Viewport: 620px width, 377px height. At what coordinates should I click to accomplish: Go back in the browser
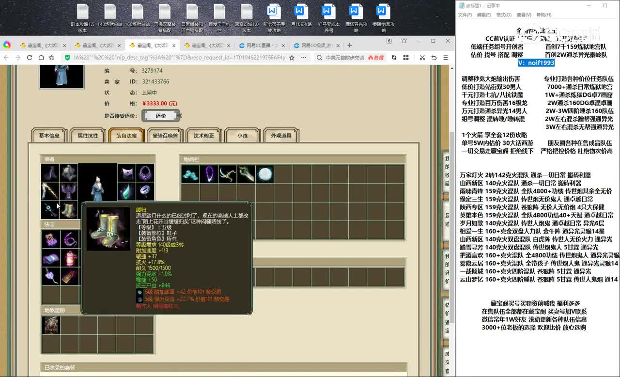click(7, 57)
